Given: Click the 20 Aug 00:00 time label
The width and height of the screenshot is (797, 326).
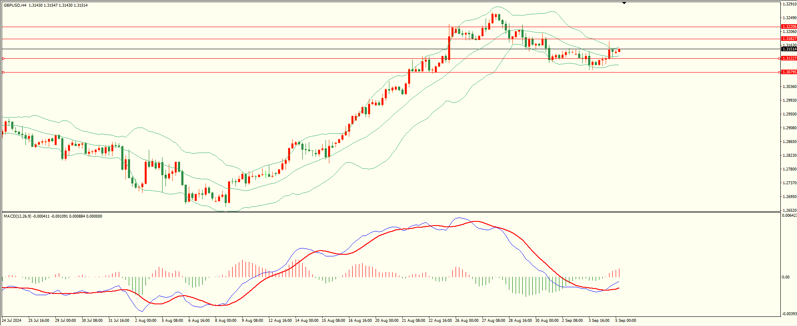Looking at the screenshot, I should 387,321.
